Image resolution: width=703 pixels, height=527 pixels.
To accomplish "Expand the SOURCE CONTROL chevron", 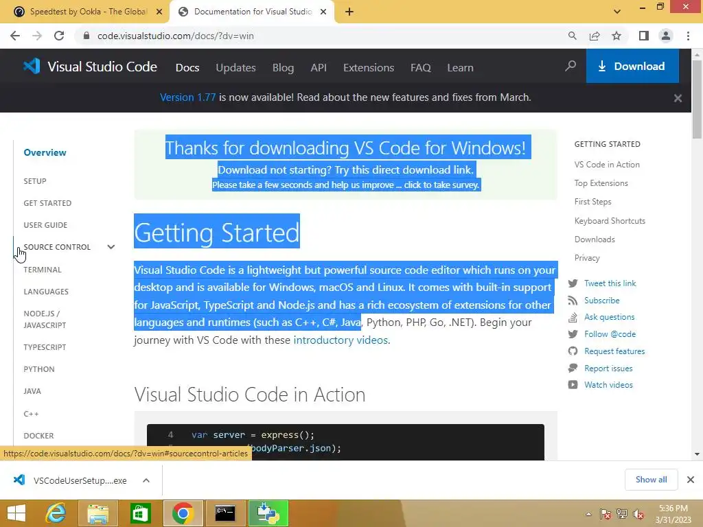I will [111, 247].
